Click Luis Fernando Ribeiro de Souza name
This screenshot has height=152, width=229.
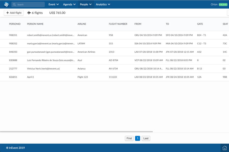51,60
